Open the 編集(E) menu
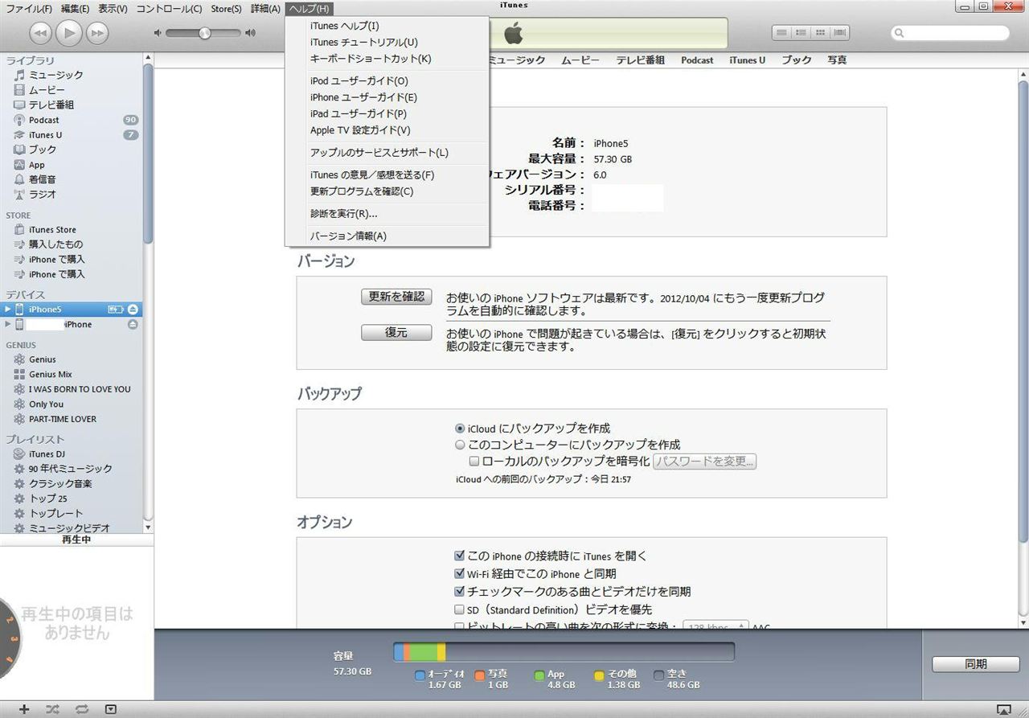 point(75,9)
